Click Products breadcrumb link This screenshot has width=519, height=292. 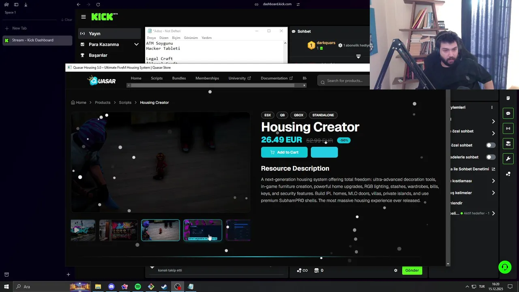pyautogui.click(x=103, y=103)
